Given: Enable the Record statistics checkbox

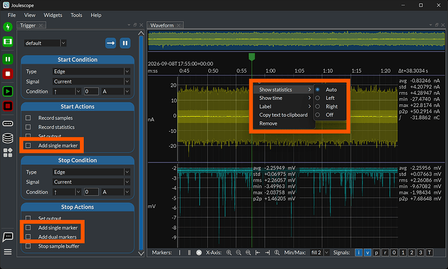Looking at the screenshot, I should pyautogui.click(x=28, y=127).
